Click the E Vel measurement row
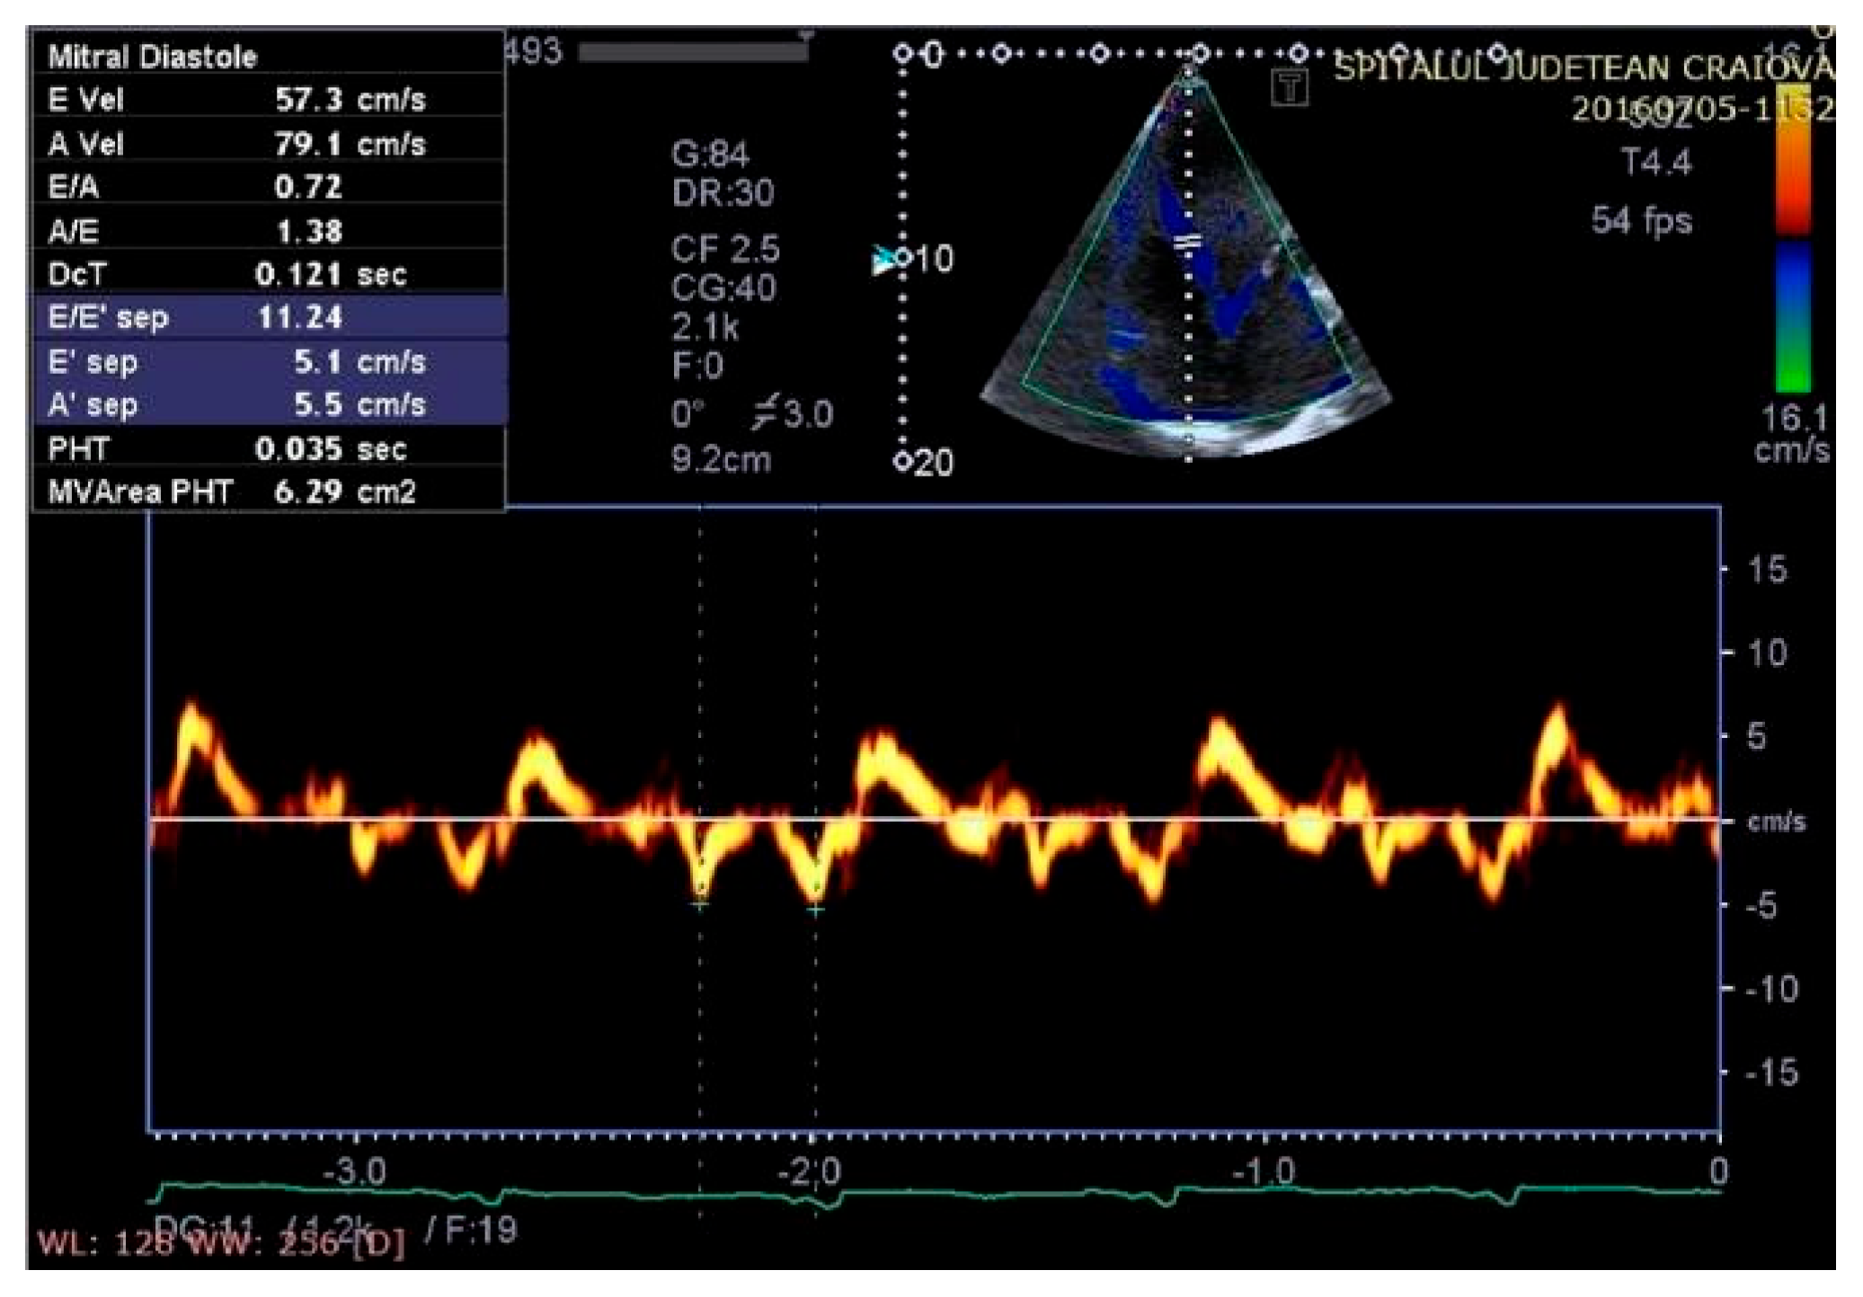 (x=269, y=99)
